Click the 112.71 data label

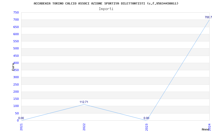(x=84, y=102)
